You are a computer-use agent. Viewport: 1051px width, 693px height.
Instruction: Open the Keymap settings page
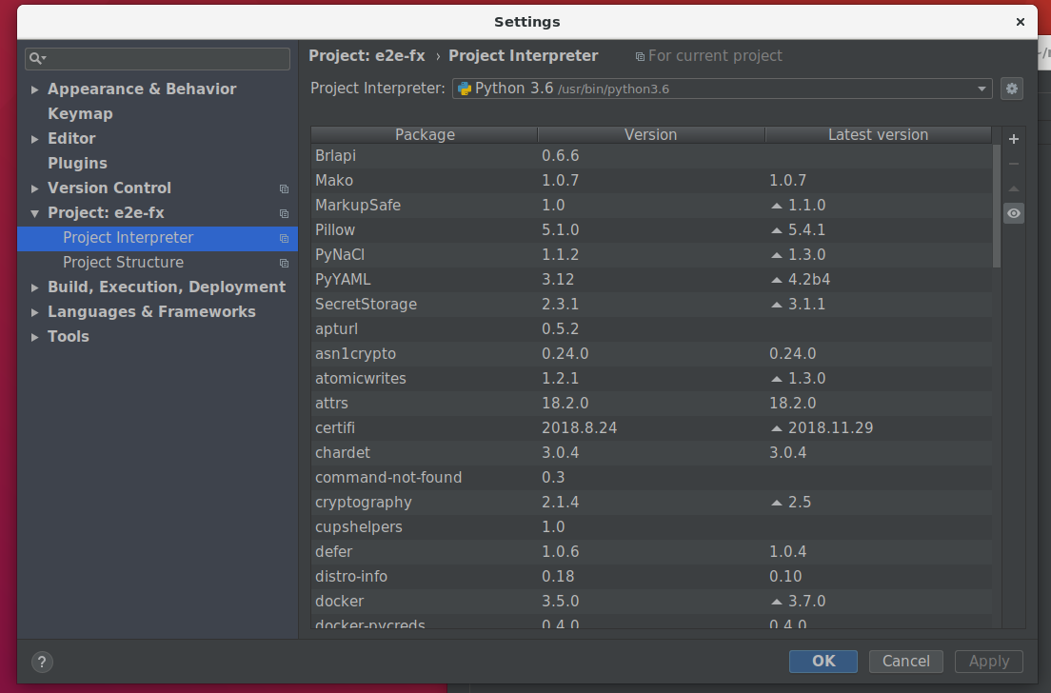pyautogui.click(x=80, y=114)
